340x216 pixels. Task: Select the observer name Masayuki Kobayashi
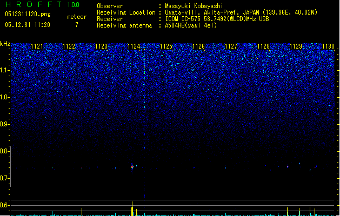[194, 6]
